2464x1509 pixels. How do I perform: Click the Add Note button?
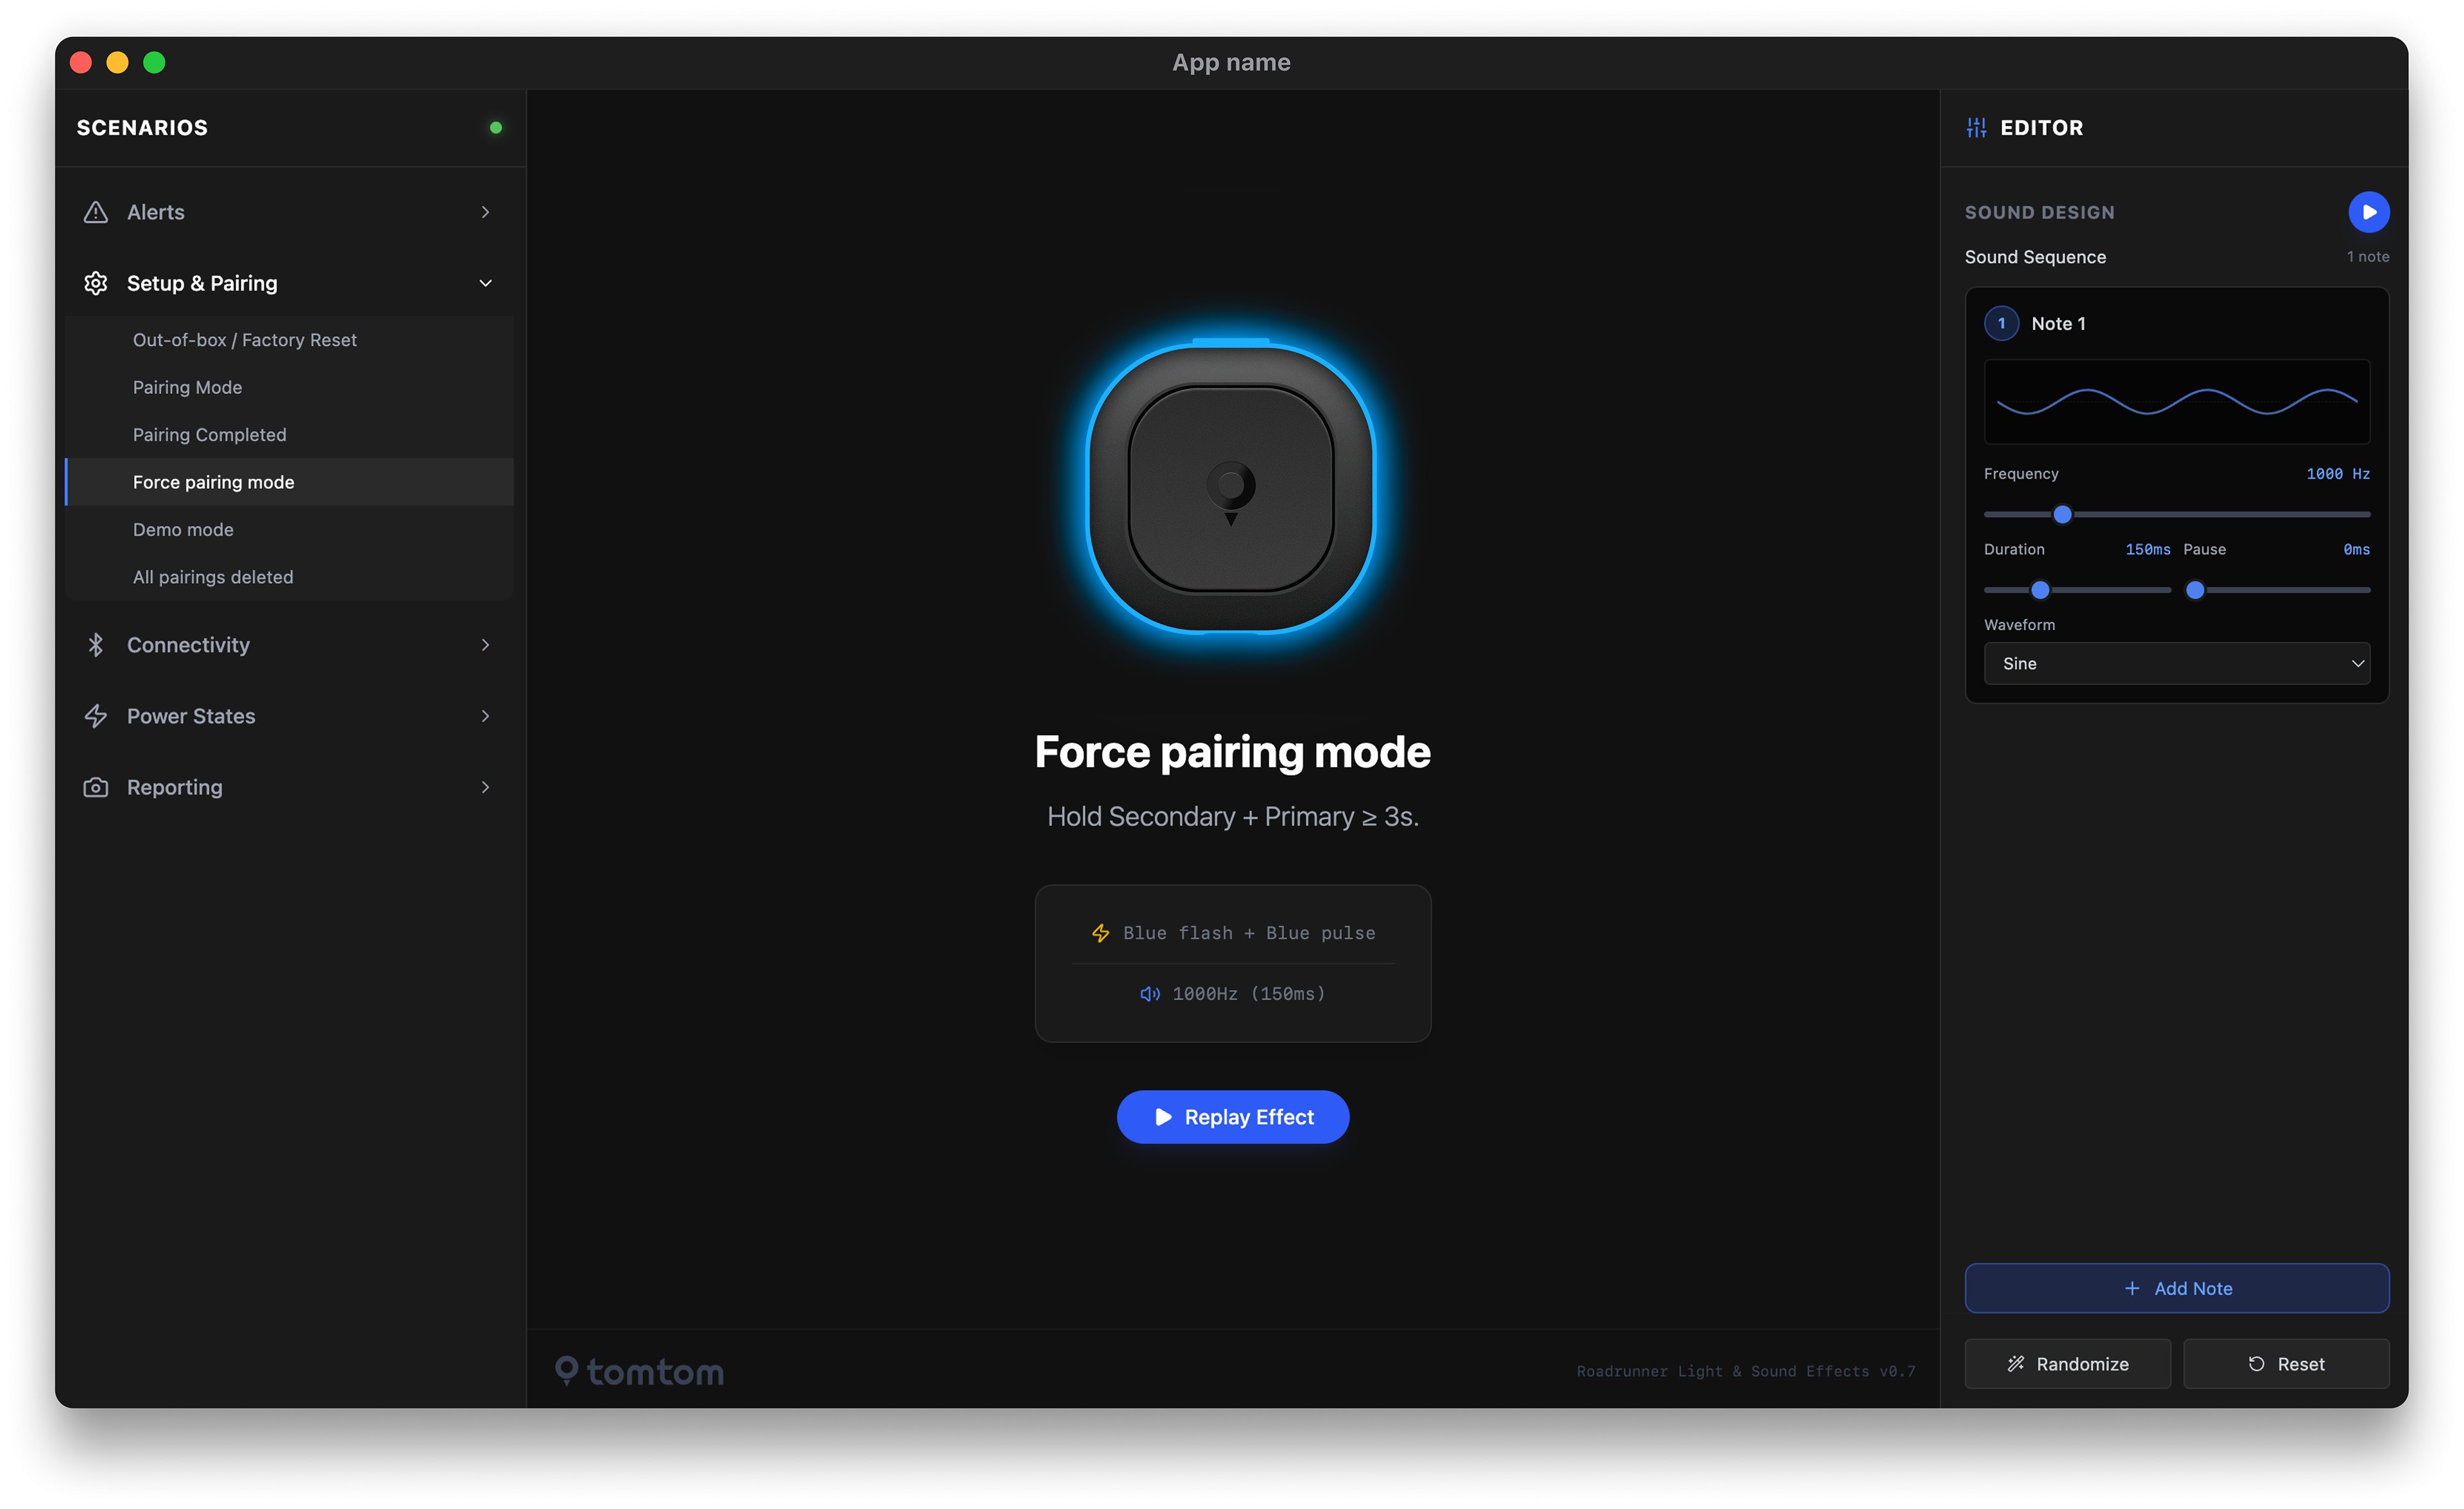point(2176,1288)
